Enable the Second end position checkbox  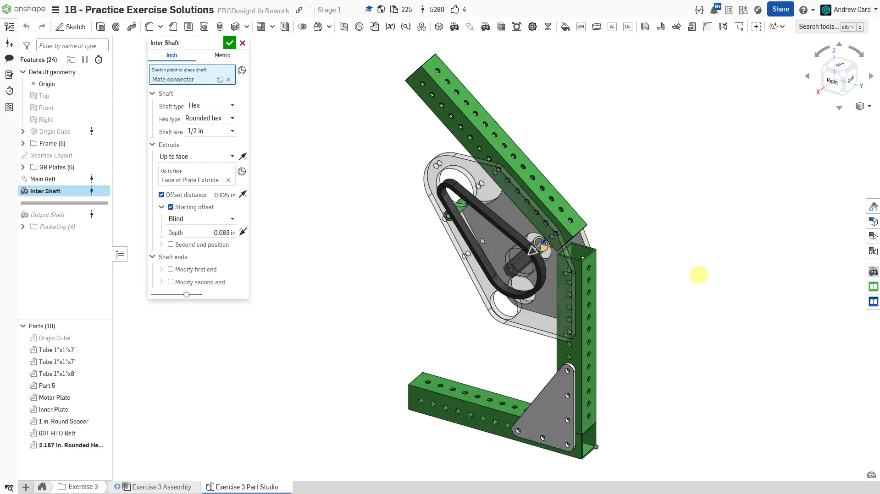pyautogui.click(x=171, y=244)
